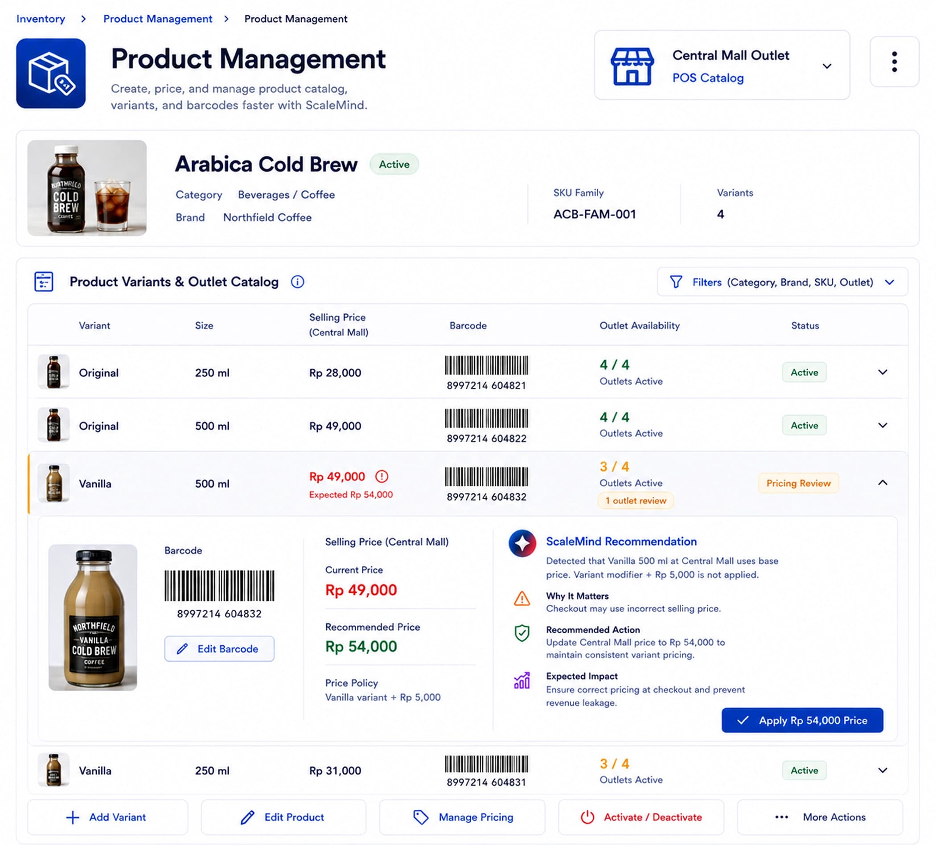
Task: Expand the Vanilla 250 ml variant row
Action: pyautogui.click(x=883, y=770)
